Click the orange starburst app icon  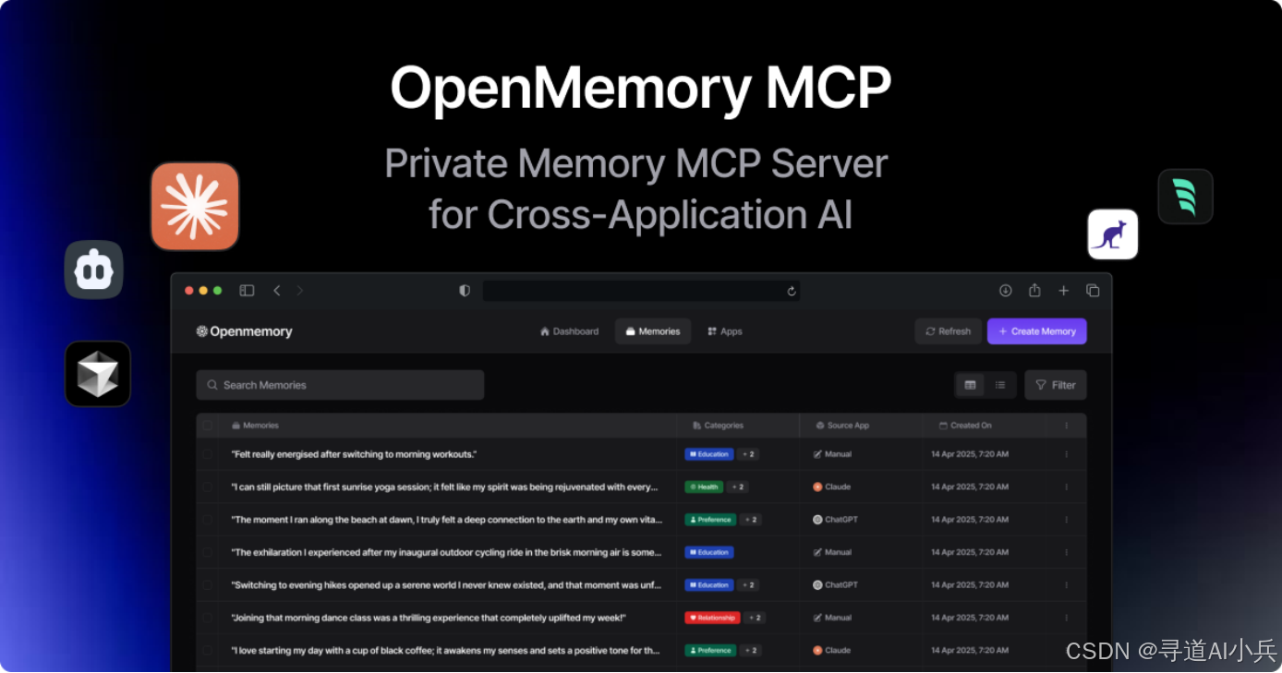(194, 205)
